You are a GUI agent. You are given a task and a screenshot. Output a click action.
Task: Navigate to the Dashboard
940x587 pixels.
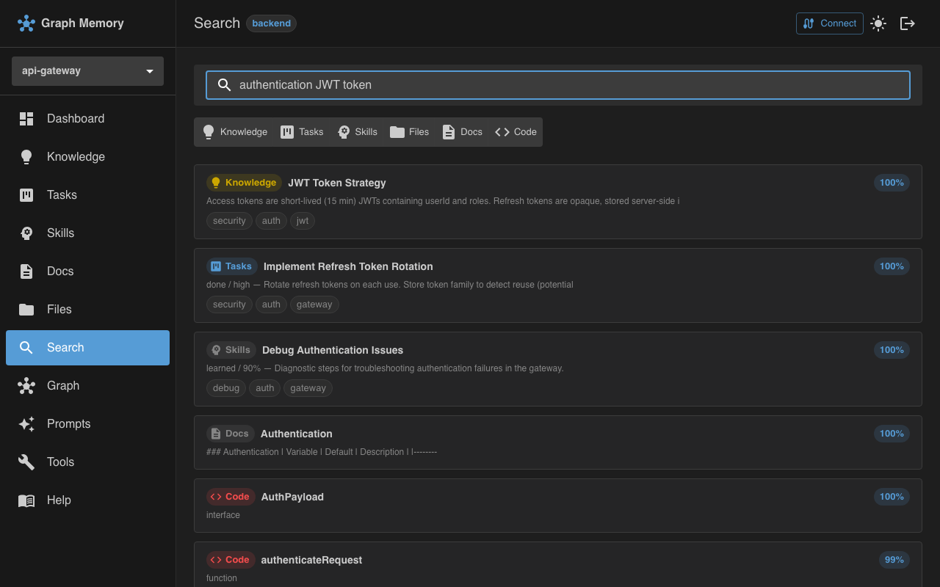click(76, 118)
